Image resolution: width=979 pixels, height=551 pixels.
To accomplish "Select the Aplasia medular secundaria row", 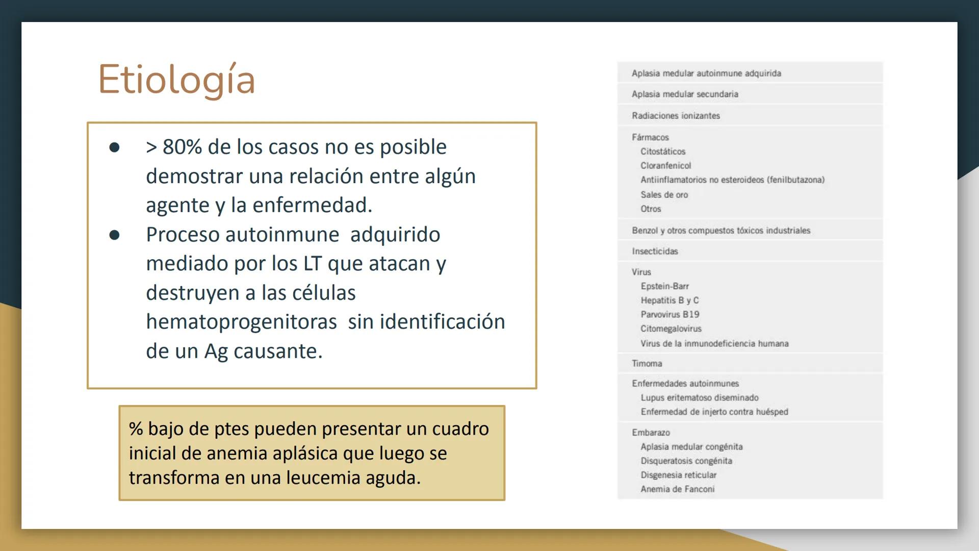I will tap(684, 94).
